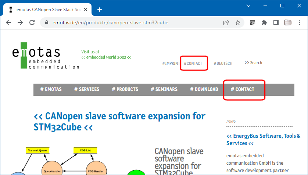Open the top #CONTACT link
308x175 pixels.
(x=193, y=63)
